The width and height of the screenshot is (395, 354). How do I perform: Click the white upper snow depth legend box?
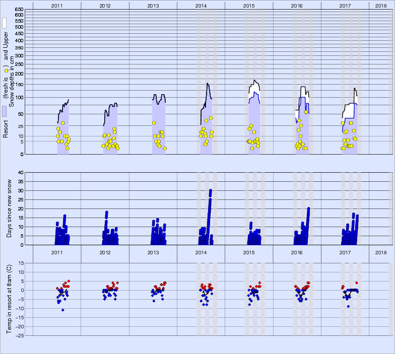pyautogui.click(x=4, y=23)
